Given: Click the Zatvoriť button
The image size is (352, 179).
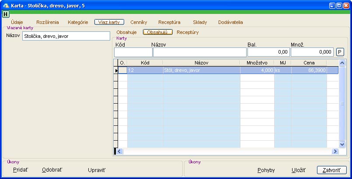Looking at the screenshot, I should pos(331,170).
